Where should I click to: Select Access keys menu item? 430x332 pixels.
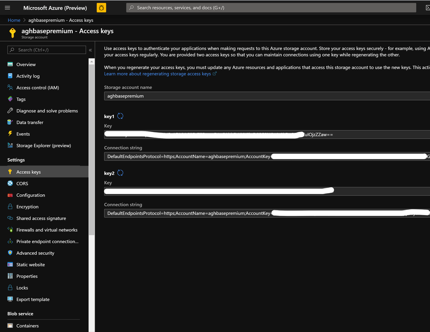(x=44, y=172)
